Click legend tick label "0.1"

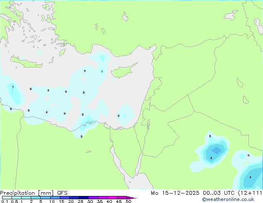click(x=5, y=201)
